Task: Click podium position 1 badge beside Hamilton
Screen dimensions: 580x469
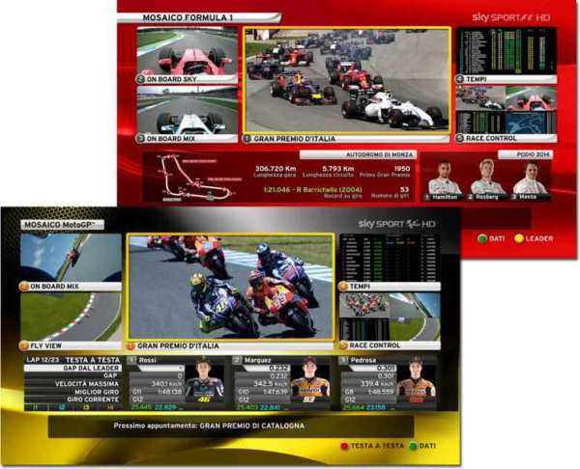Action: point(427,197)
